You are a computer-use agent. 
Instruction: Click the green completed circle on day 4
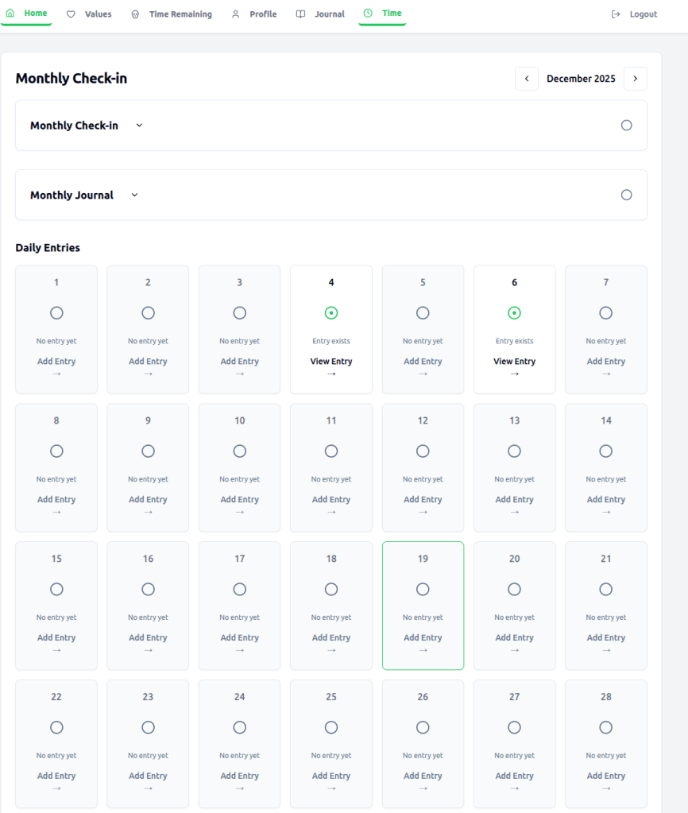pyautogui.click(x=331, y=313)
